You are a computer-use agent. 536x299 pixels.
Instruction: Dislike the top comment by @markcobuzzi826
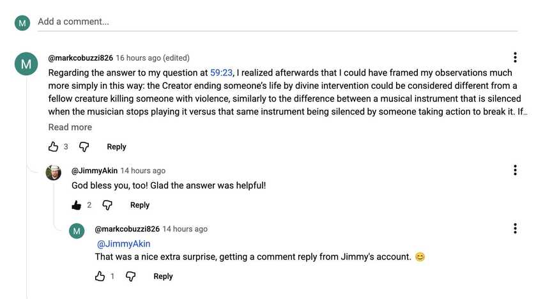click(84, 146)
